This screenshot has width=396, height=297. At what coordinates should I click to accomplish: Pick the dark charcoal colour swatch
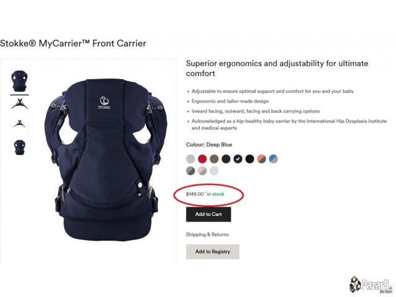tap(226, 159)
